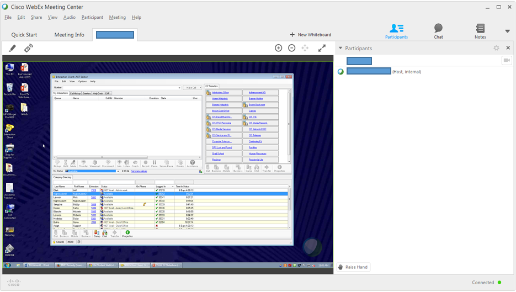Click the remote control pointer icon
The height and width of the screenshot is (292, 516).
pyautogui.click(x=29, y=49)
